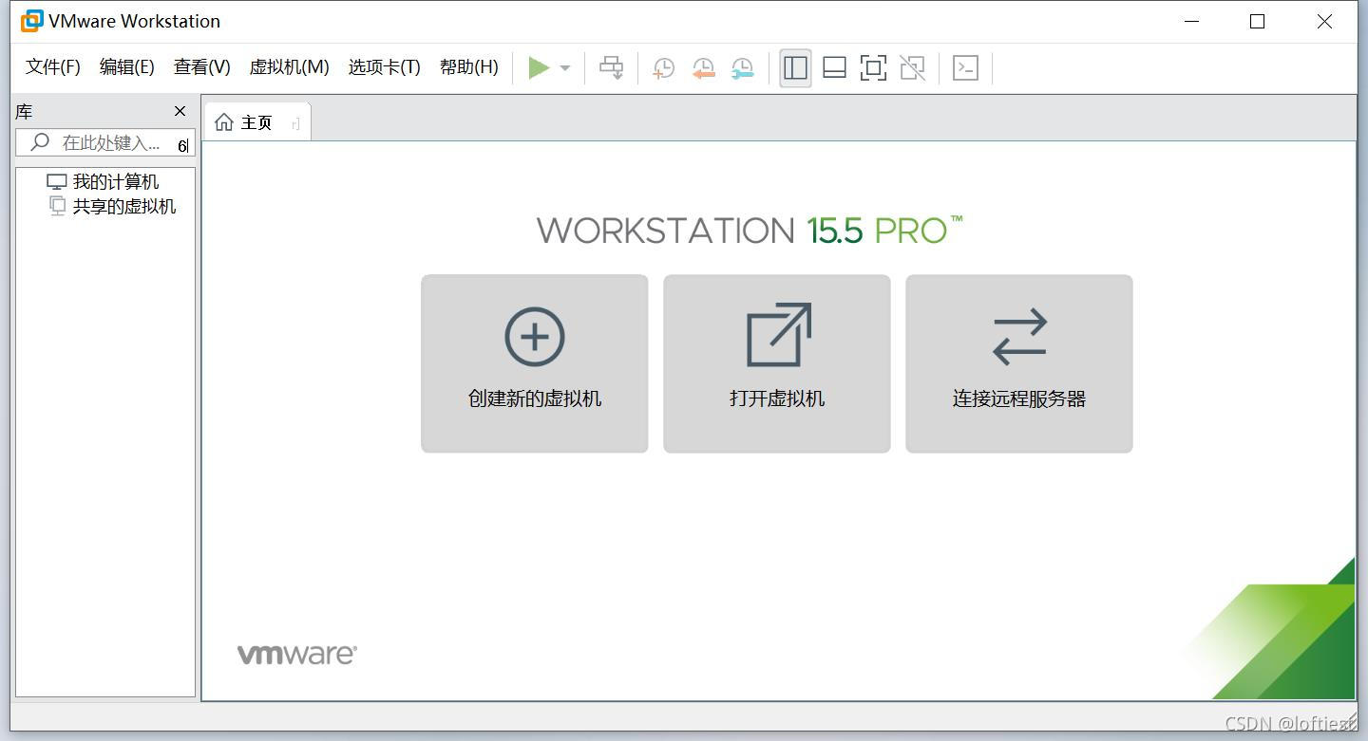The width and height of the screenshot is (1368, 741).
Task: Take a snapshot with clock-plus icon
Action: pyautogui.click(x=663, y=68)
